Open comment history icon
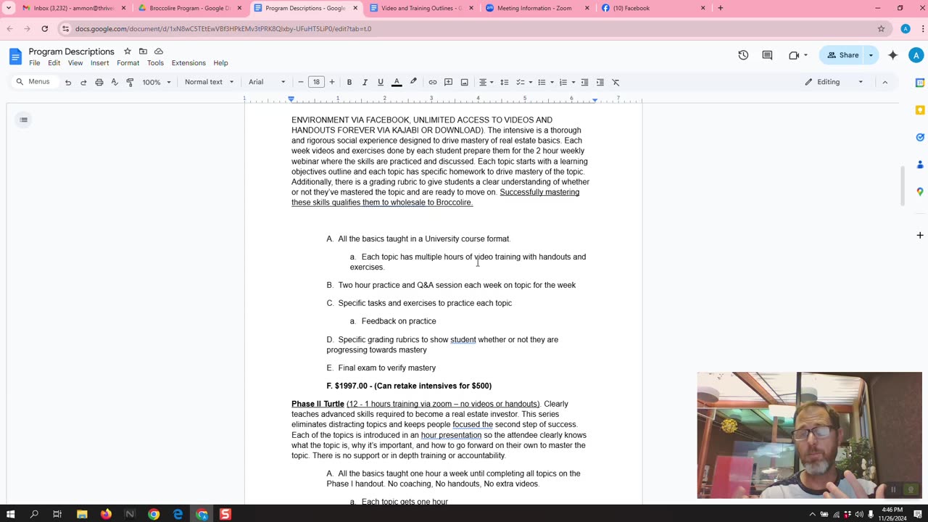Viewport: 928px width, 522px height. point(767,55)
